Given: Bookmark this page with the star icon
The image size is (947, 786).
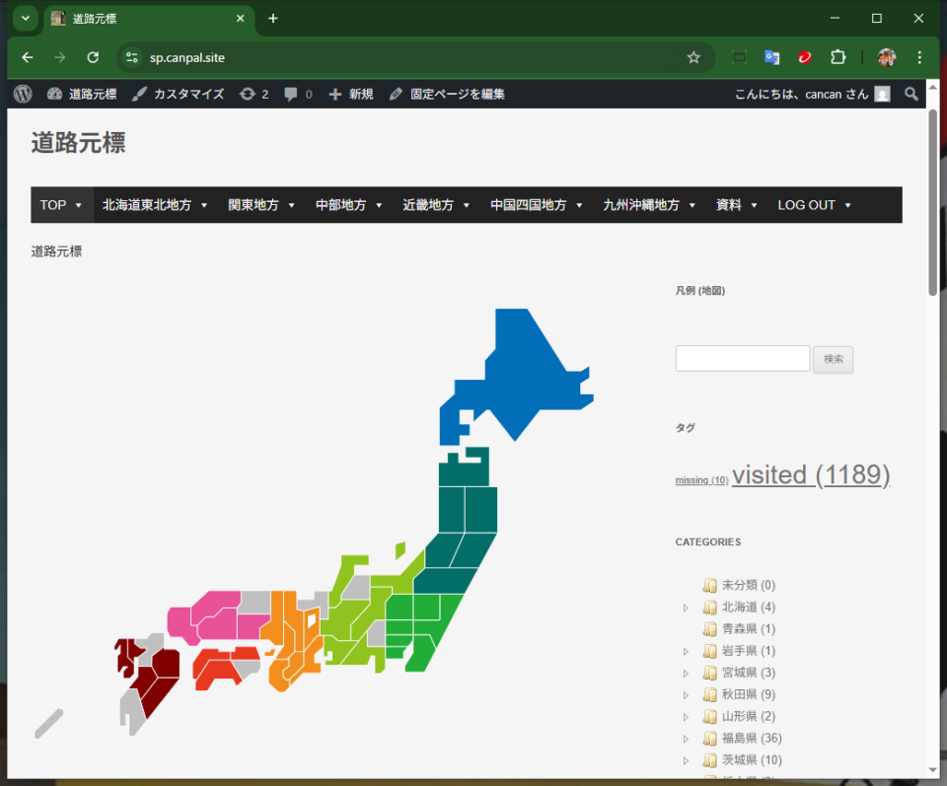Looking at the screenshot, I should click(693, 57).
